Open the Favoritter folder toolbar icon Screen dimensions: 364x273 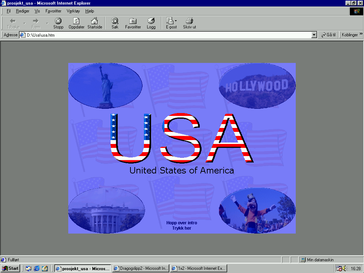(133, 21)
